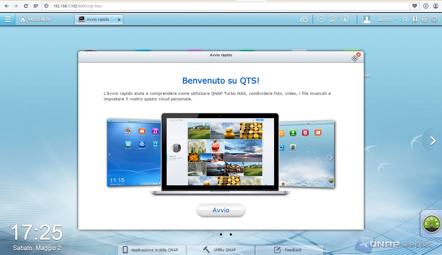Select the third desktop page dot
The width and height of the screenshot is (442, 255).
click(231, 234)
